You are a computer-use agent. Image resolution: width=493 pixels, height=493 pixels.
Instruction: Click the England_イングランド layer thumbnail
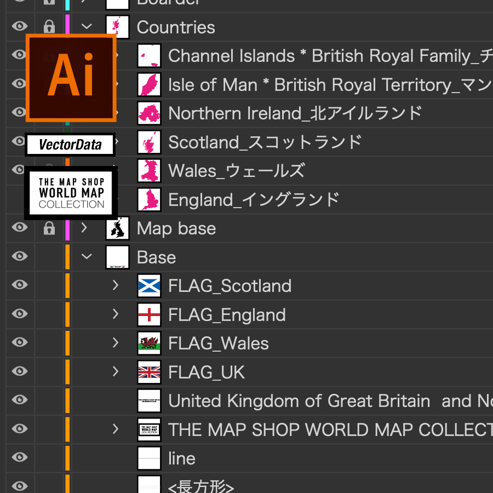pos(149,199)
